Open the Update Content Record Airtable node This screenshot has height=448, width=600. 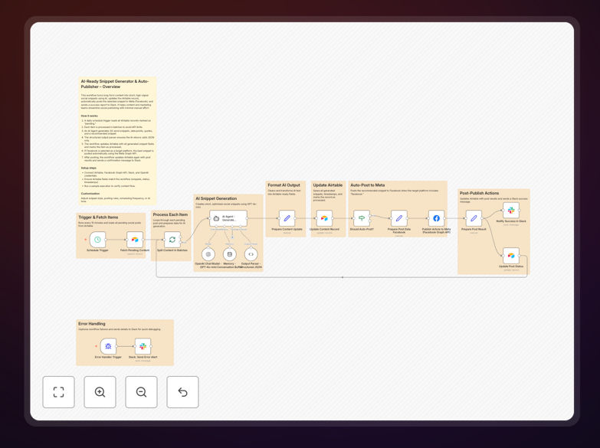coord(324,218)
